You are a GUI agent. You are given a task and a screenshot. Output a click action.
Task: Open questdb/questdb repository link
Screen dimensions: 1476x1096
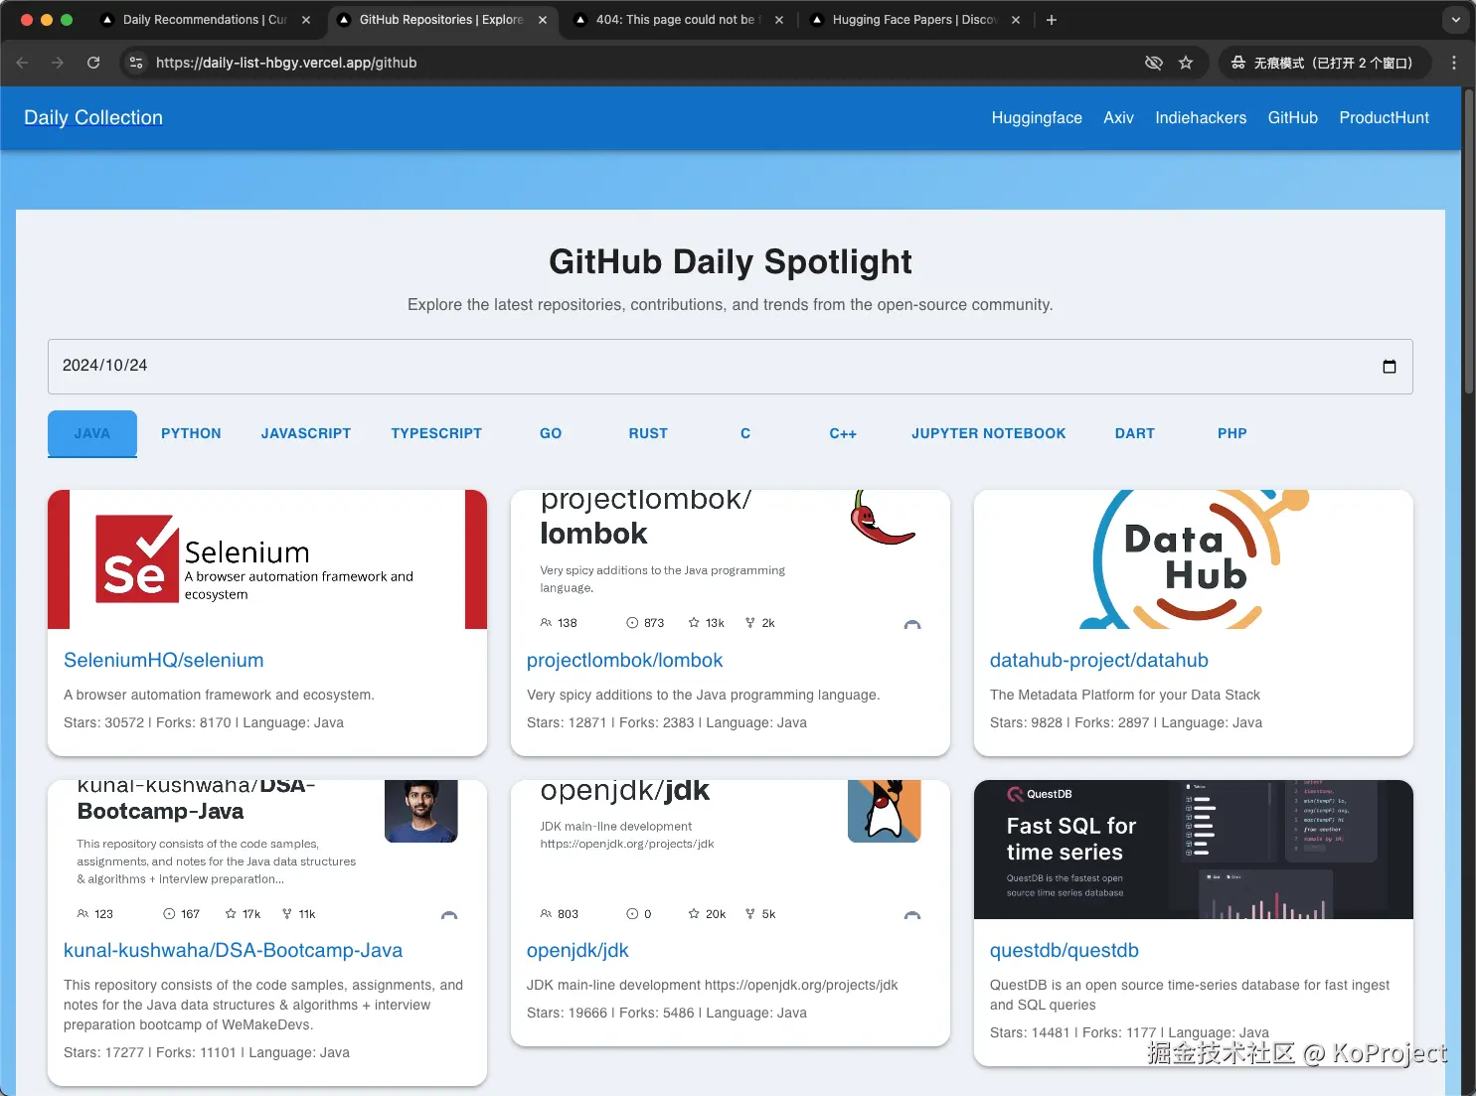[1065, 950]
